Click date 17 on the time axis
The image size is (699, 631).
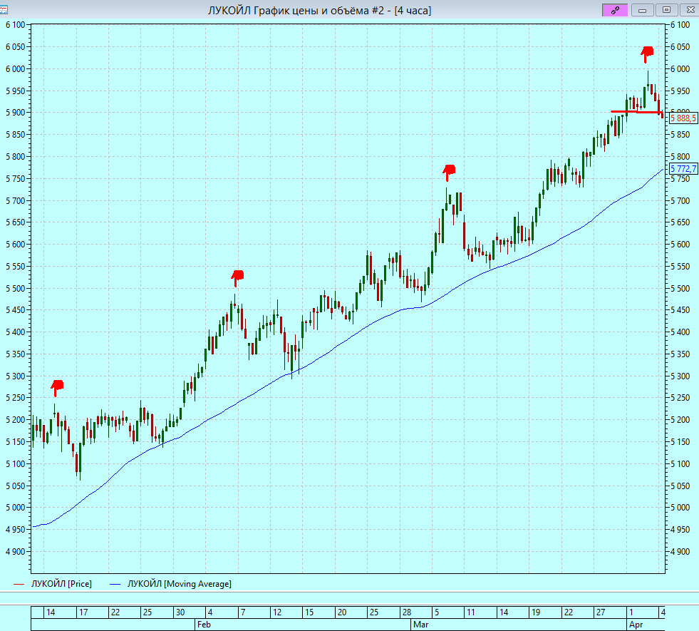pos(83,612)
